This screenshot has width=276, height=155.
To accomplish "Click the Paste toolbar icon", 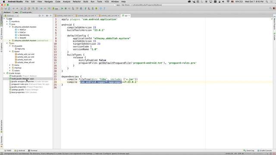I will tap(29, 9).
